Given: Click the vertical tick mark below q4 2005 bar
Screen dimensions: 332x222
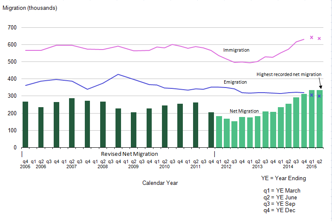Looking at the screenshot, I should (22, 153).
